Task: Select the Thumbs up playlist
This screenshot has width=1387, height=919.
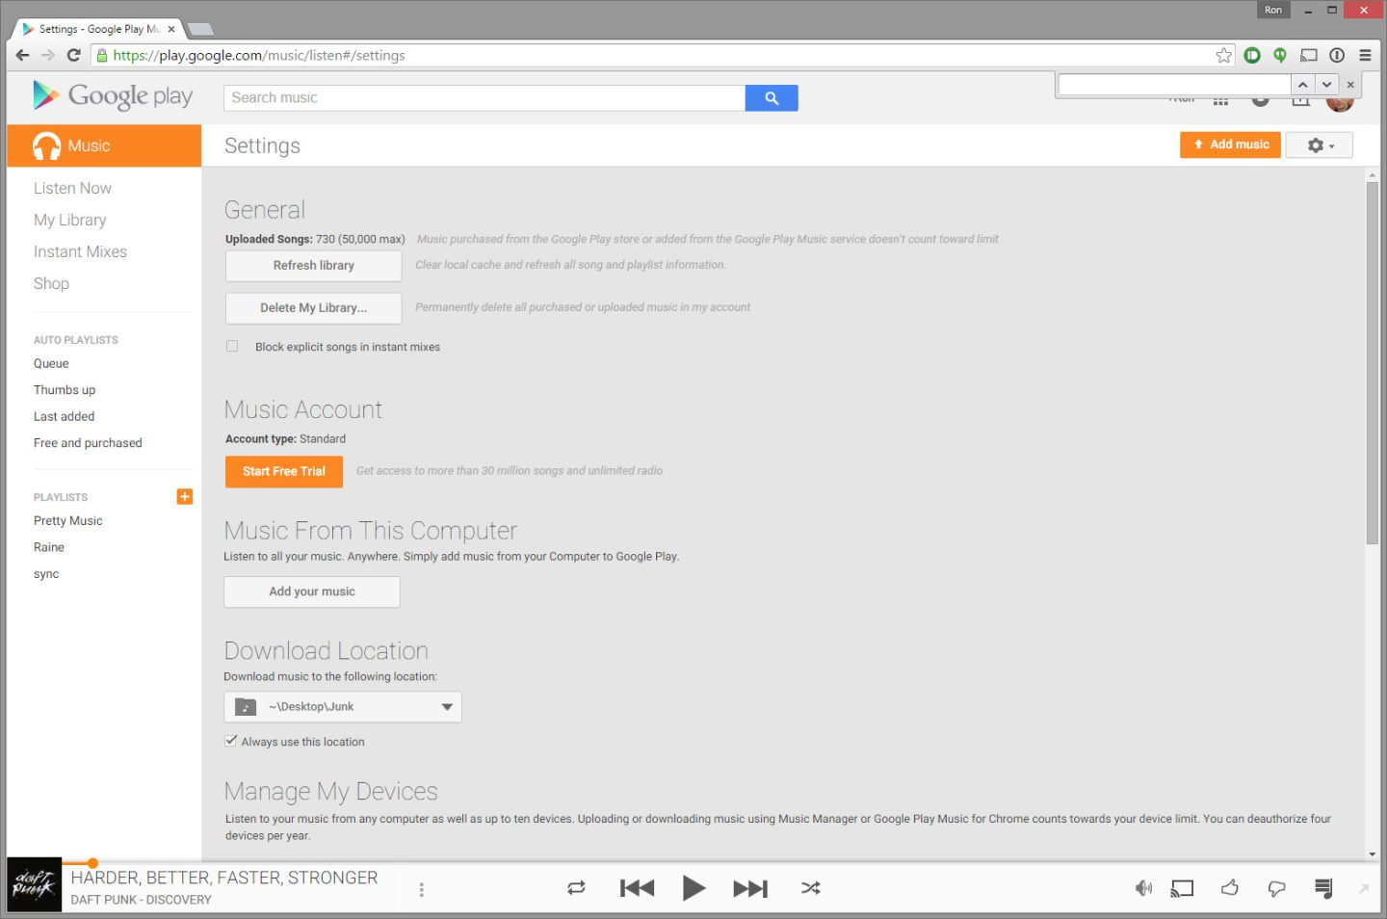Action: pyautogui.click(x=65, y=390)
